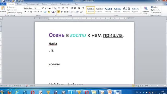Switch to the Вставка (Insert) tab
The image size is (167, 94).
click(x=20, y=4)
